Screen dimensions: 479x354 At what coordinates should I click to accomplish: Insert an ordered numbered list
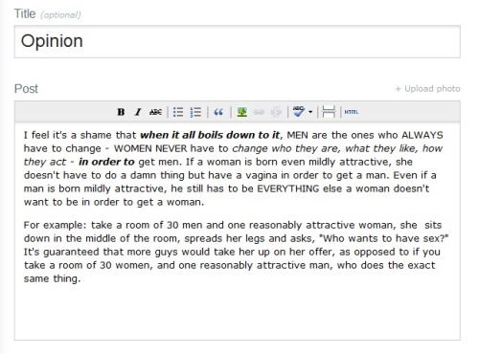click(195, 112)
